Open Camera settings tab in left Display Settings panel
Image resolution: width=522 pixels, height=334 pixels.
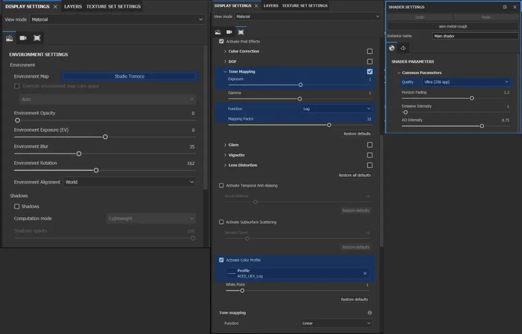[x=23, y=38]
